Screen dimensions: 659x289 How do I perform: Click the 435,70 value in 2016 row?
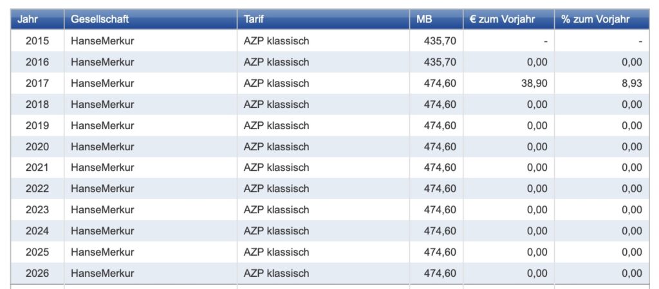(x=440, y=62)
